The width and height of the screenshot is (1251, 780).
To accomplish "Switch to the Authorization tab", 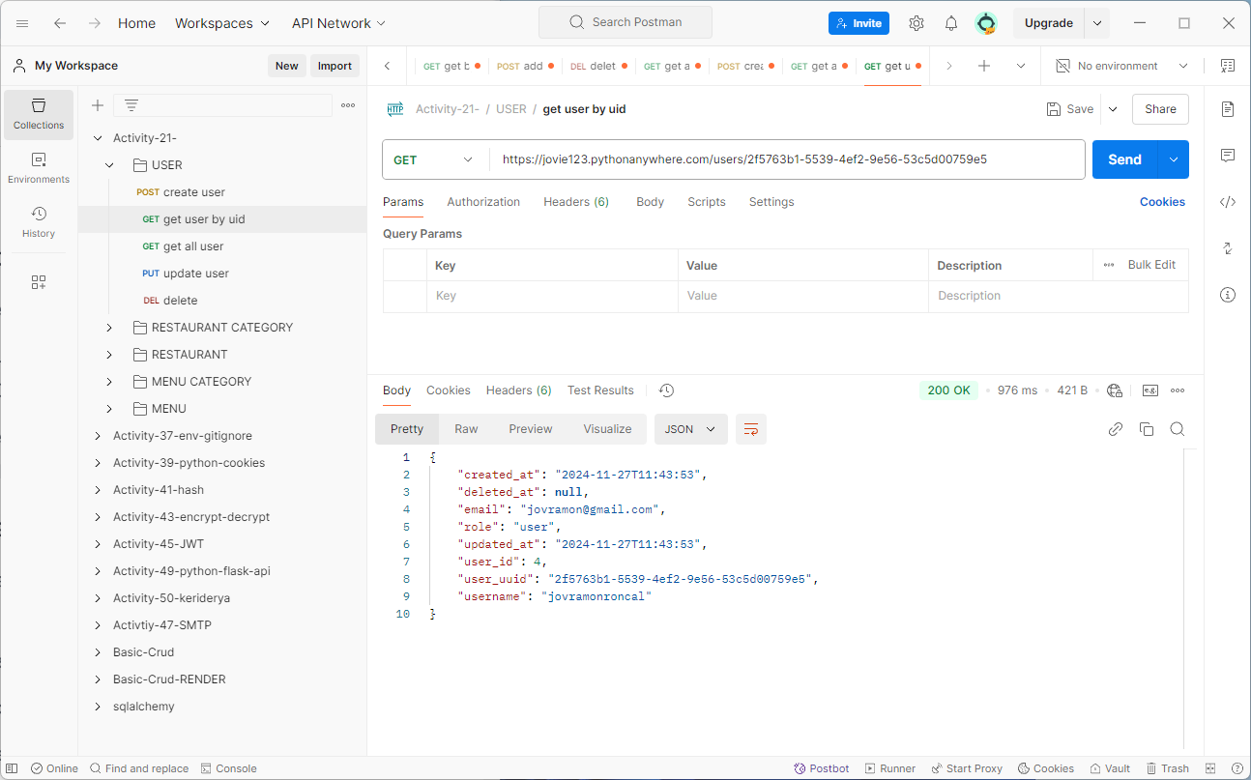I will pyautogui.click(x=483, y=202).
